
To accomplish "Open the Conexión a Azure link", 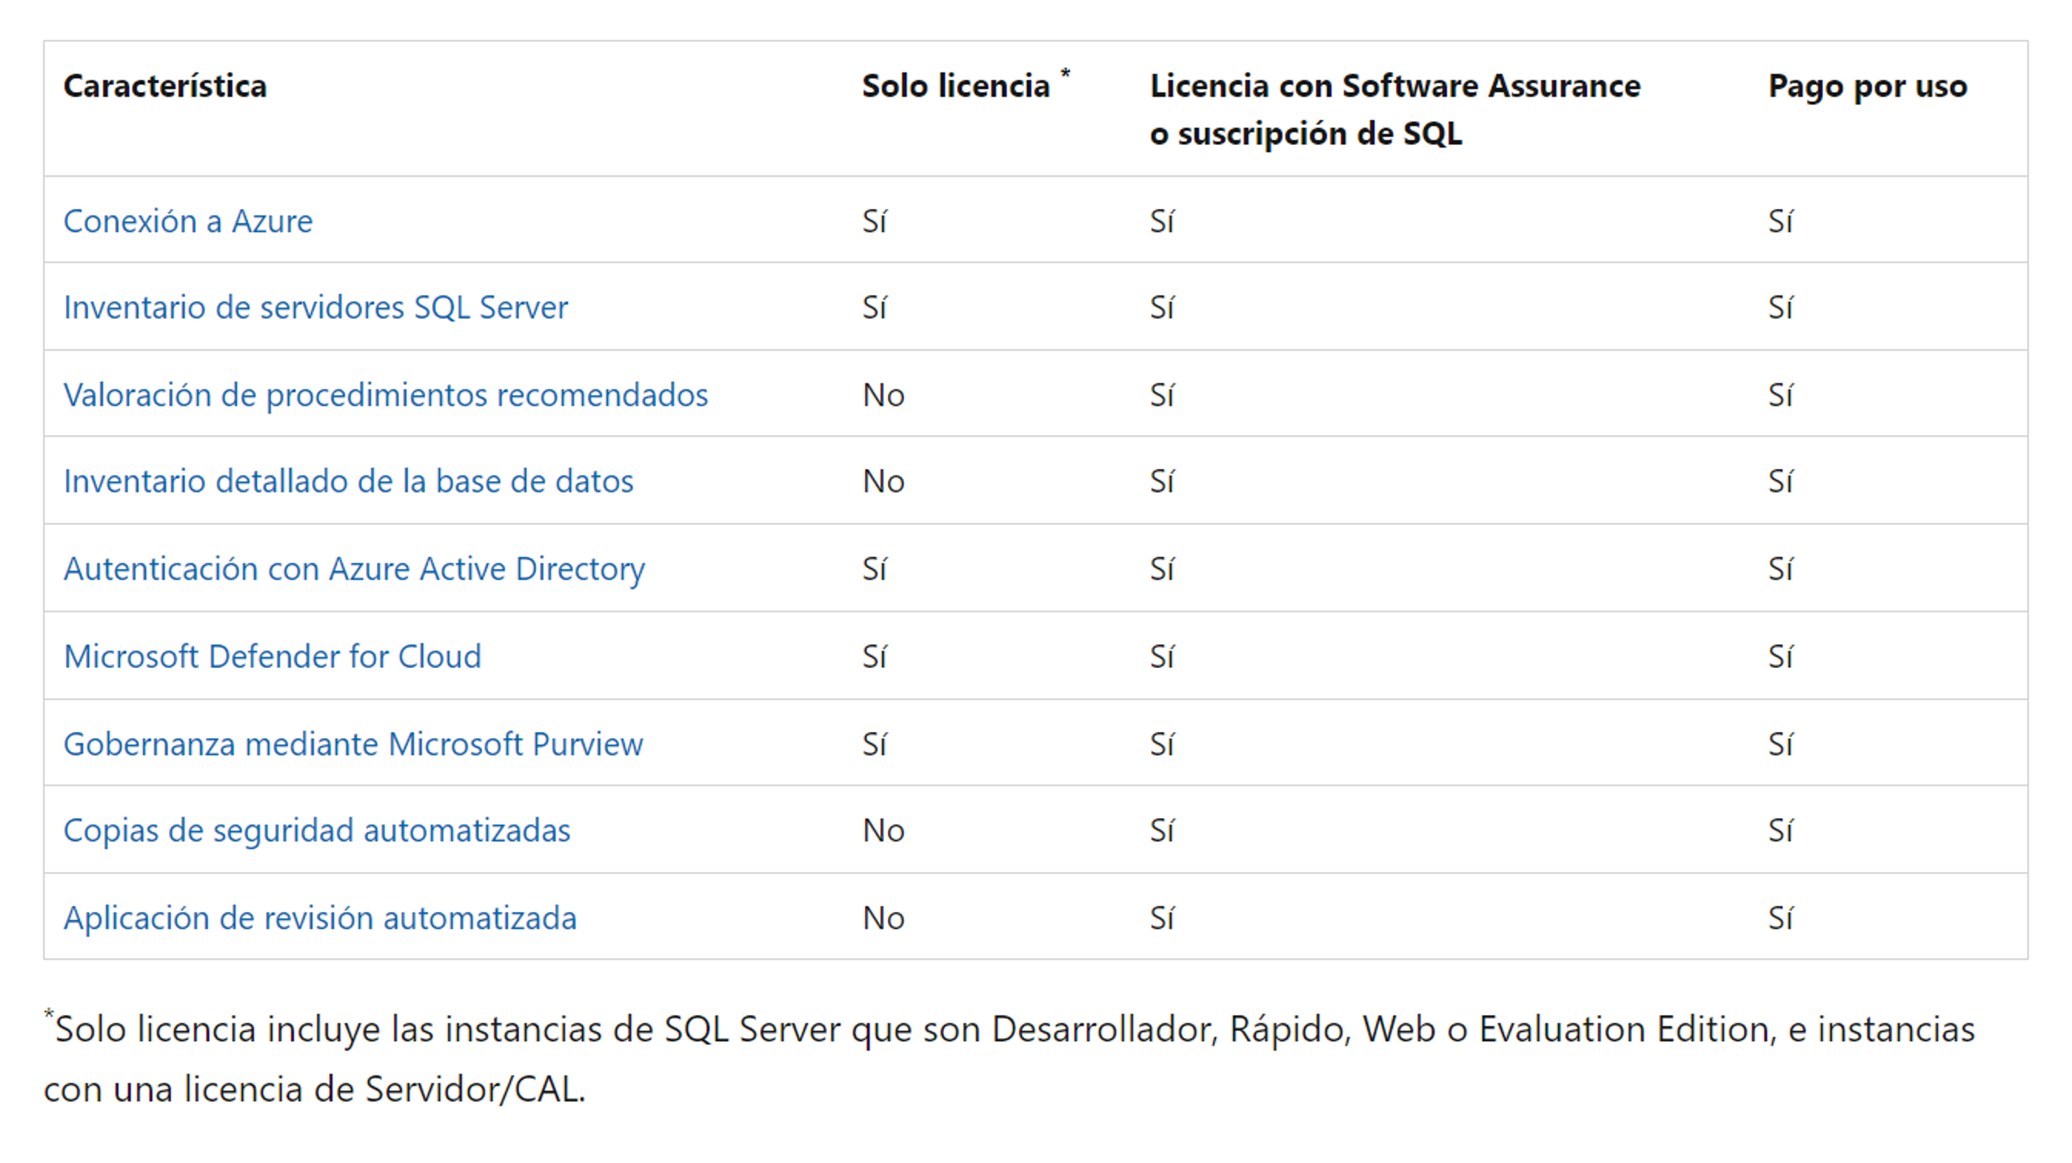I will coord(188,221).
